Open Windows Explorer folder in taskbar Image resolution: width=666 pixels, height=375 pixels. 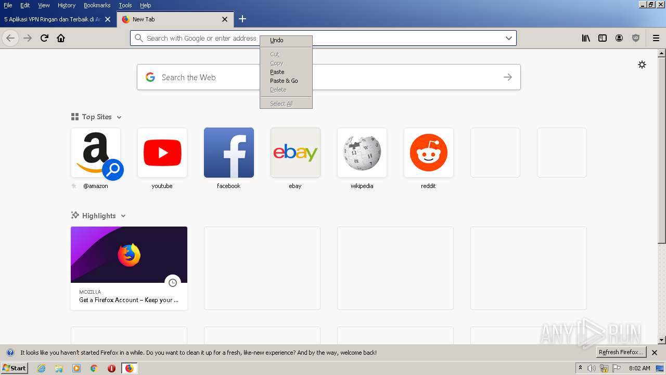click(59, 368)
